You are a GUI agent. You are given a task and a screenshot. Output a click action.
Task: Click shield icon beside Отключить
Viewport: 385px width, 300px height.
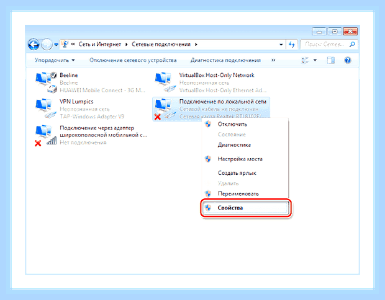tap(208, 124)
